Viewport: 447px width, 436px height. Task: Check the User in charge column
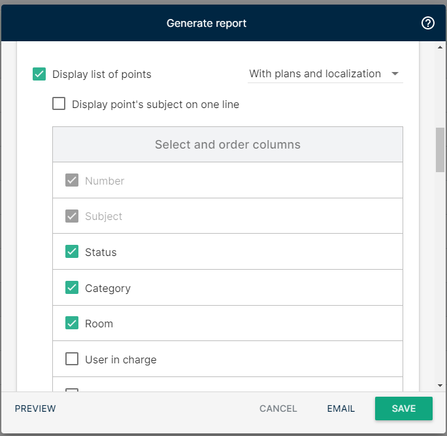coord(72,359)
